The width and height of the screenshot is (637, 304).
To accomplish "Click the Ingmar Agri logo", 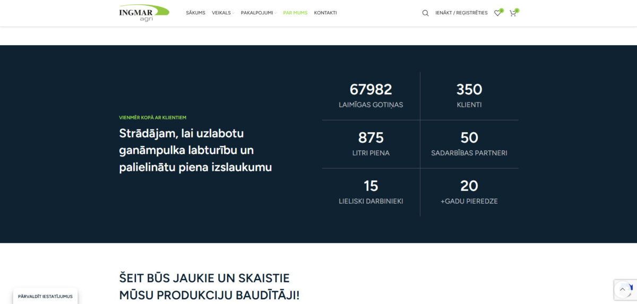I will [x=144, y=13].
